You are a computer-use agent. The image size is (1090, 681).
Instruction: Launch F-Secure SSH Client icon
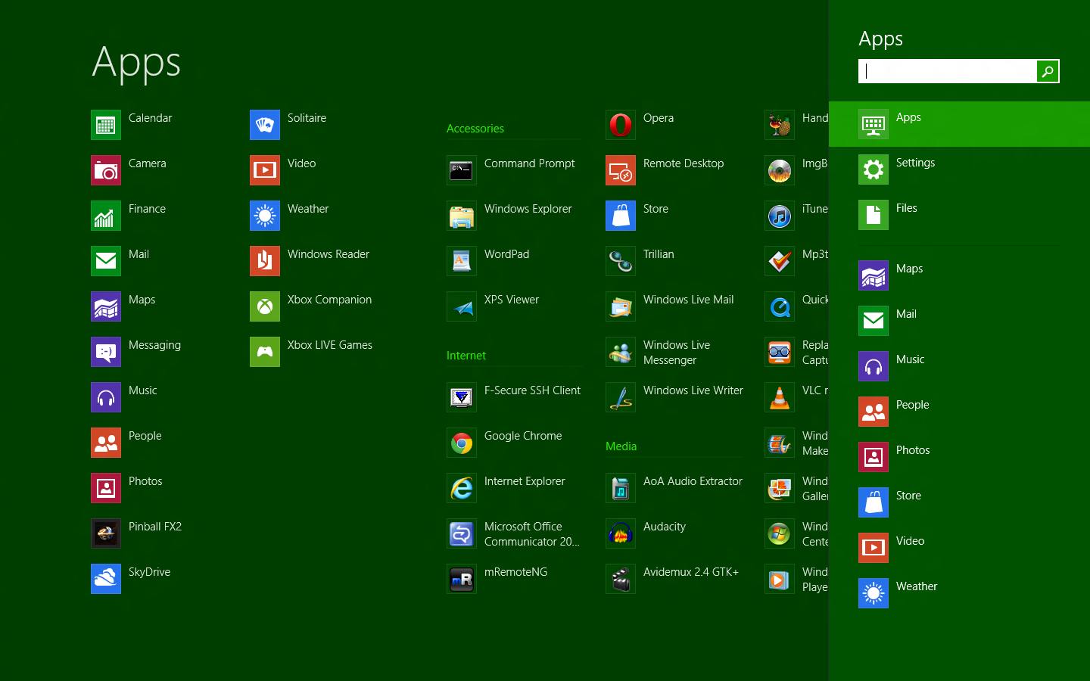(x=462, y=397)
